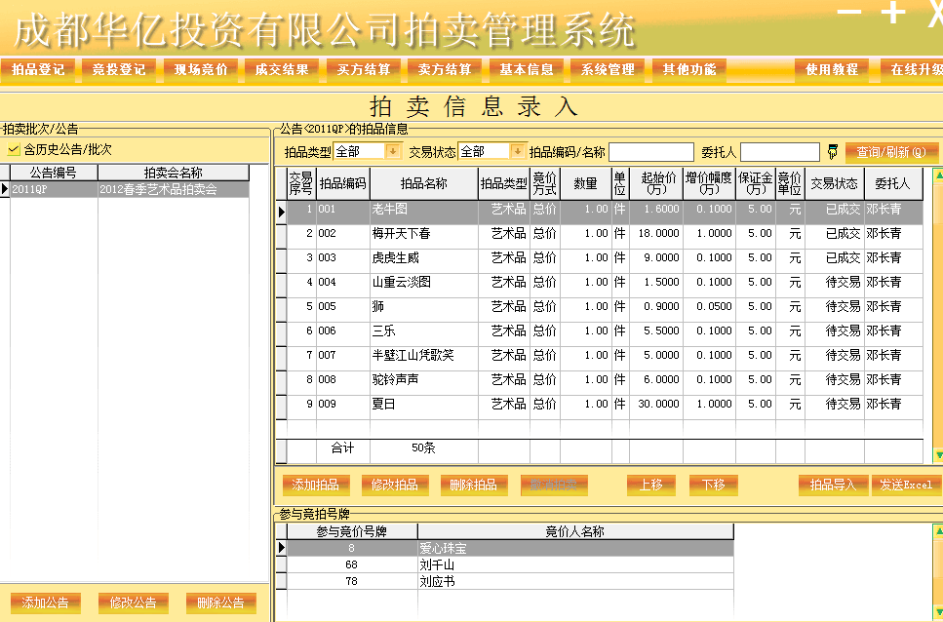Click the 交易状态 column header
The width and height of the screenshot is (943, 622).
(x=834, y=183)
